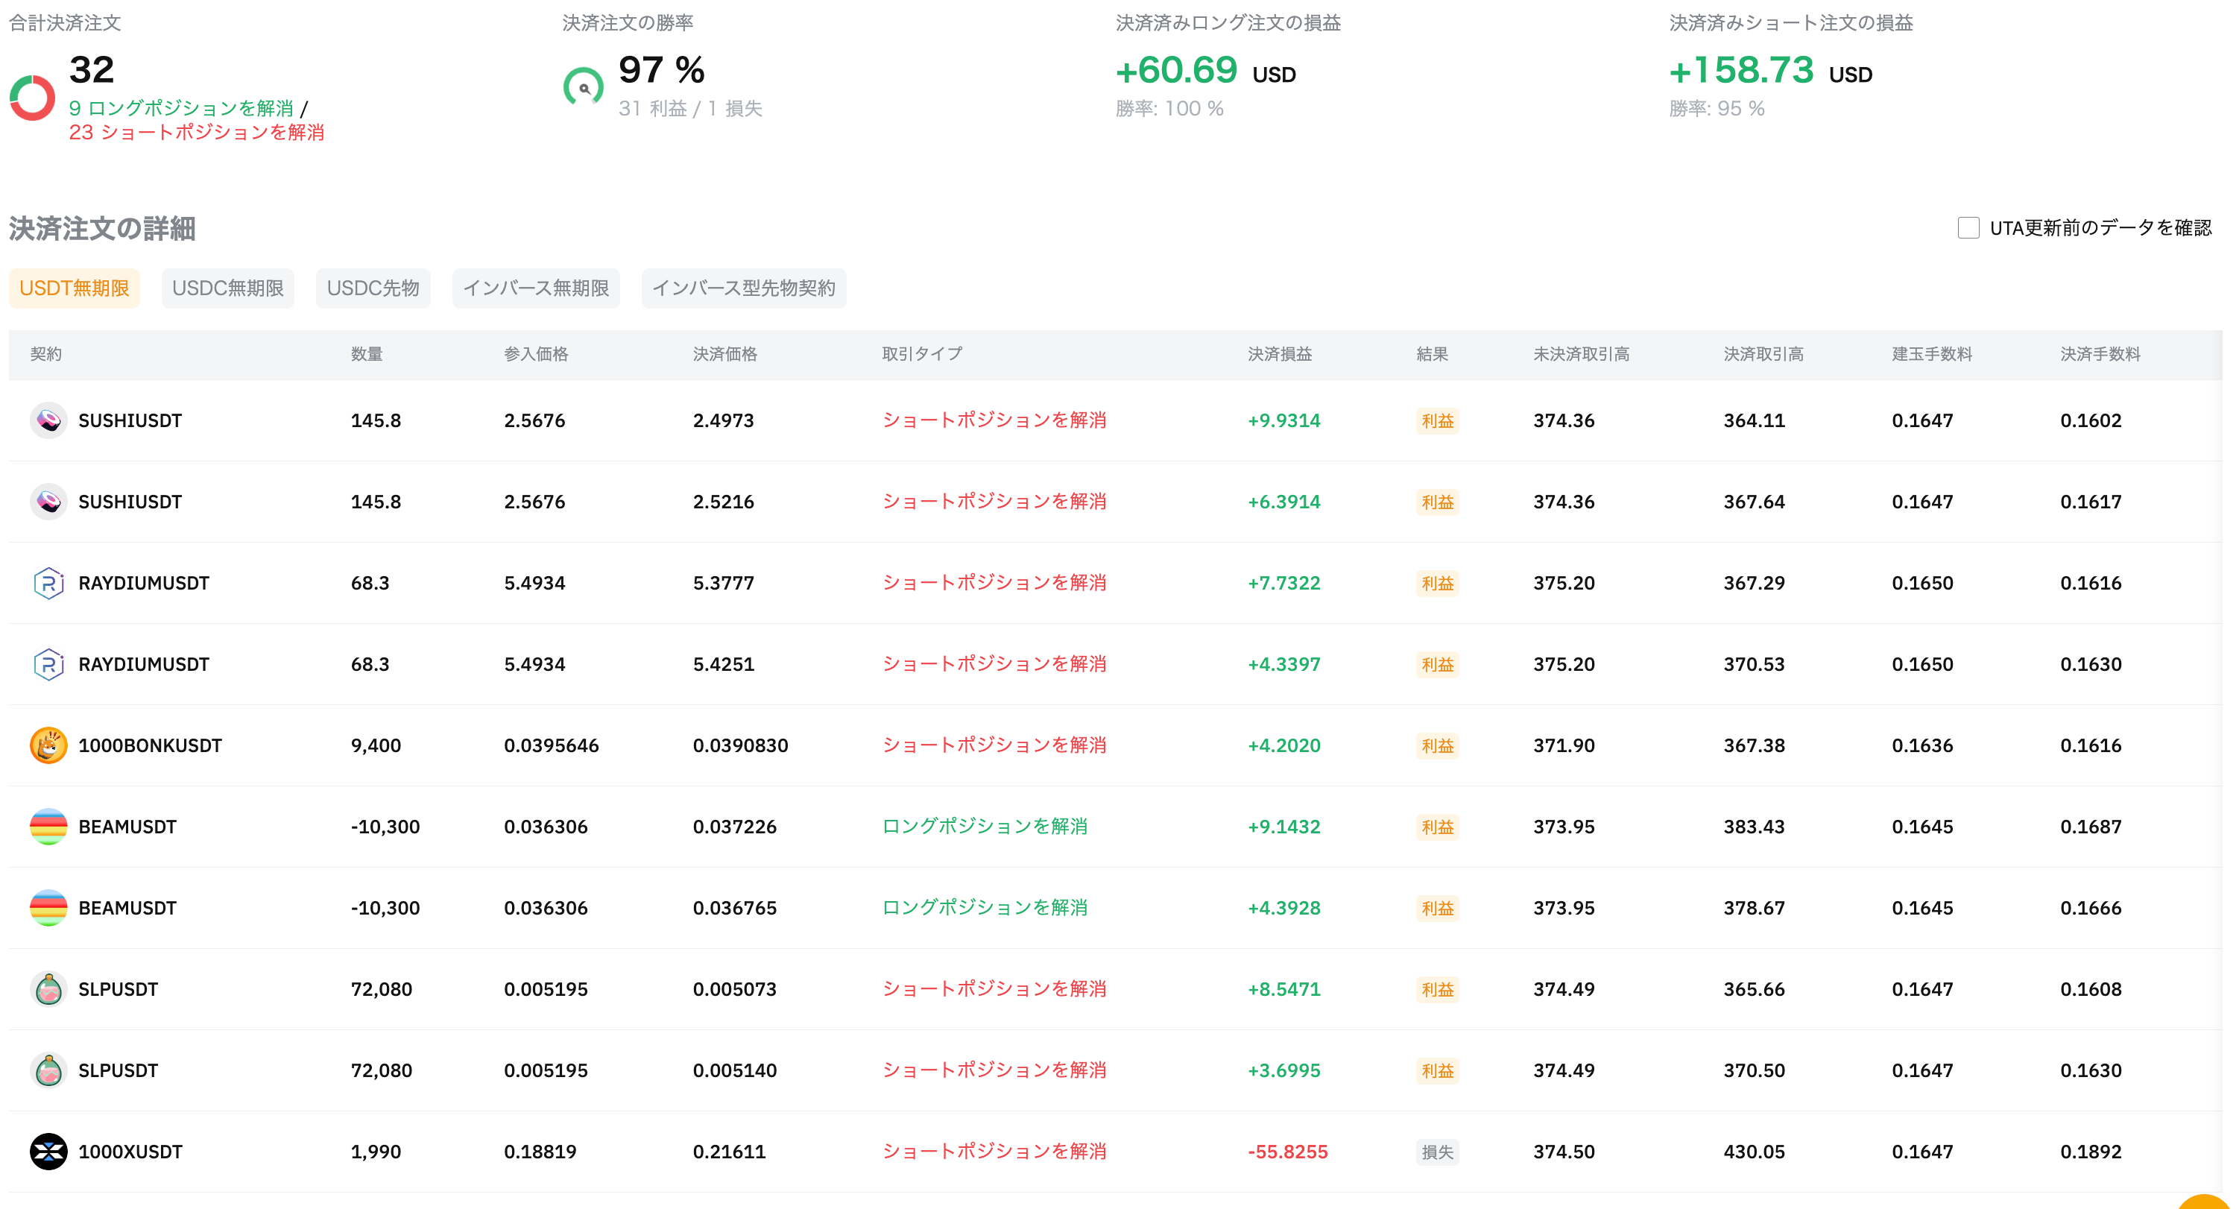
Task: Switch to the USDC無期限 tab
Action: pos(228,288)
